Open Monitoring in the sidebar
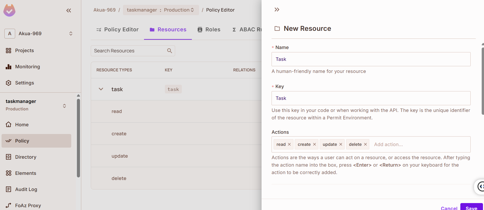484x210 pixels. pos(28,67)
